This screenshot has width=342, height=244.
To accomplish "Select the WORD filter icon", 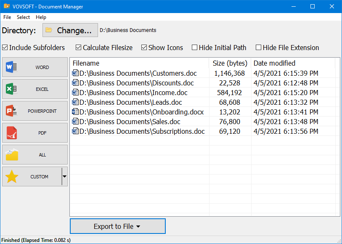I will click(11, 67).
